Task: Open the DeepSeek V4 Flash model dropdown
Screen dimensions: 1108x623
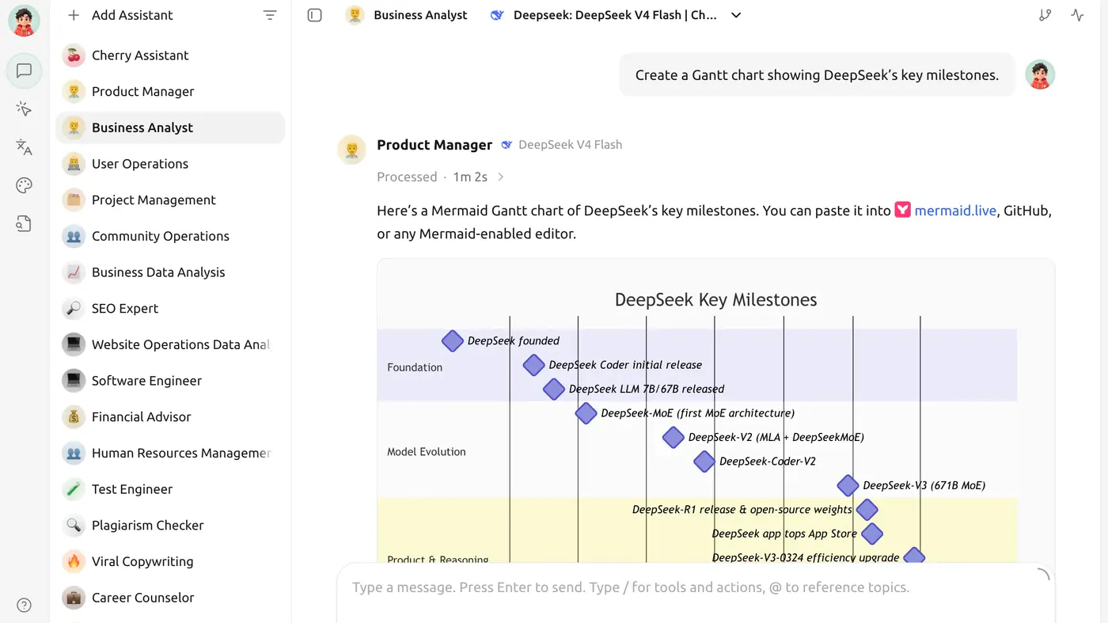Action: (616, 15)
